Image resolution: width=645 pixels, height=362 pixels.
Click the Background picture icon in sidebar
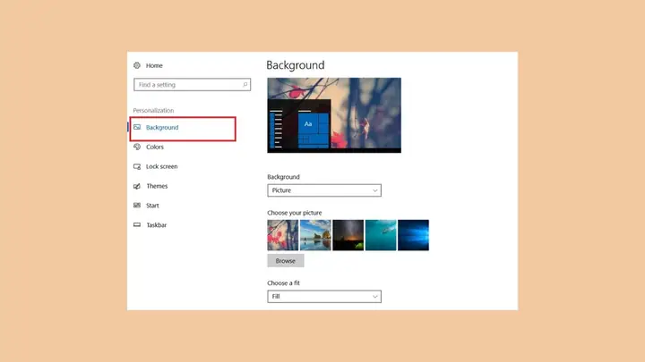point(137,127)
